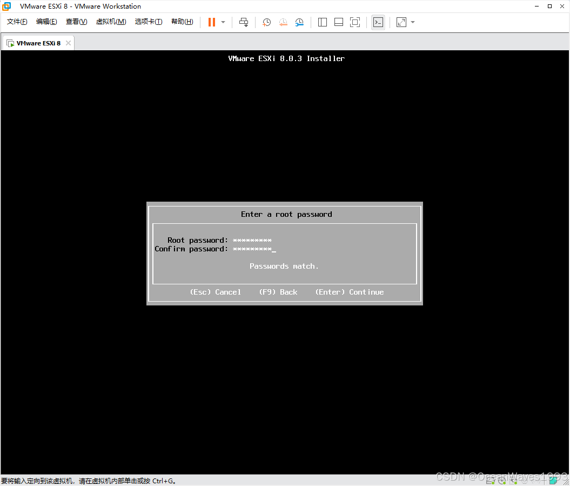Open the 虚拟机(M) menu

click(x=111, y=22)
